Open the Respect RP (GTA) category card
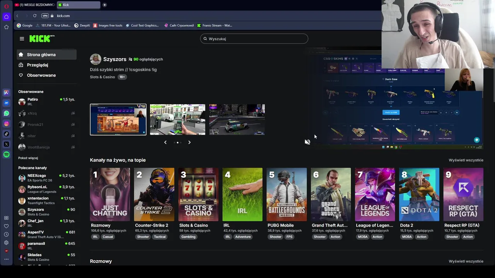The width and height of the screenshot is (495, 278). 463,194
